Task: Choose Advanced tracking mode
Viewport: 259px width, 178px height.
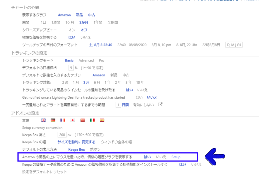Action: click(86, 61)
